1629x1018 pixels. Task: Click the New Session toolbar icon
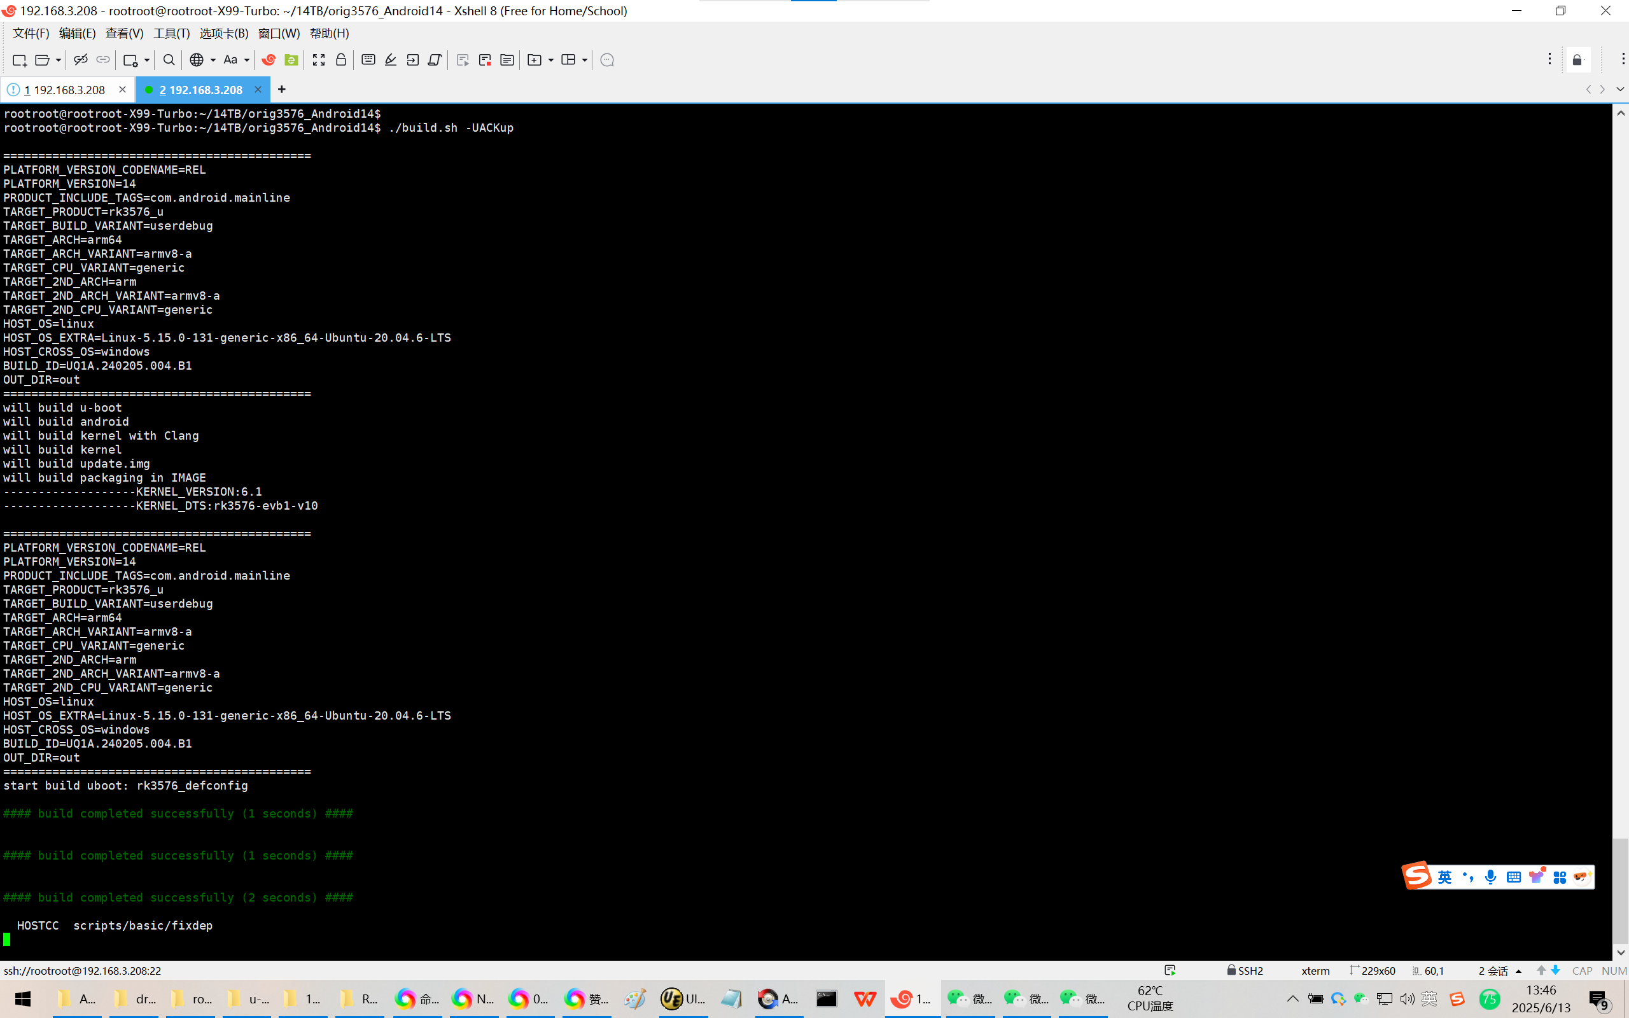point(19,60)
